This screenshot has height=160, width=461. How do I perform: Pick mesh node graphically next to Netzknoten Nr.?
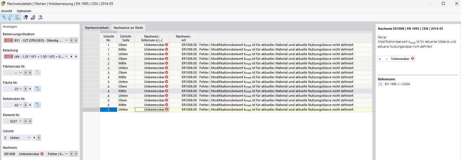click(37, 105)
